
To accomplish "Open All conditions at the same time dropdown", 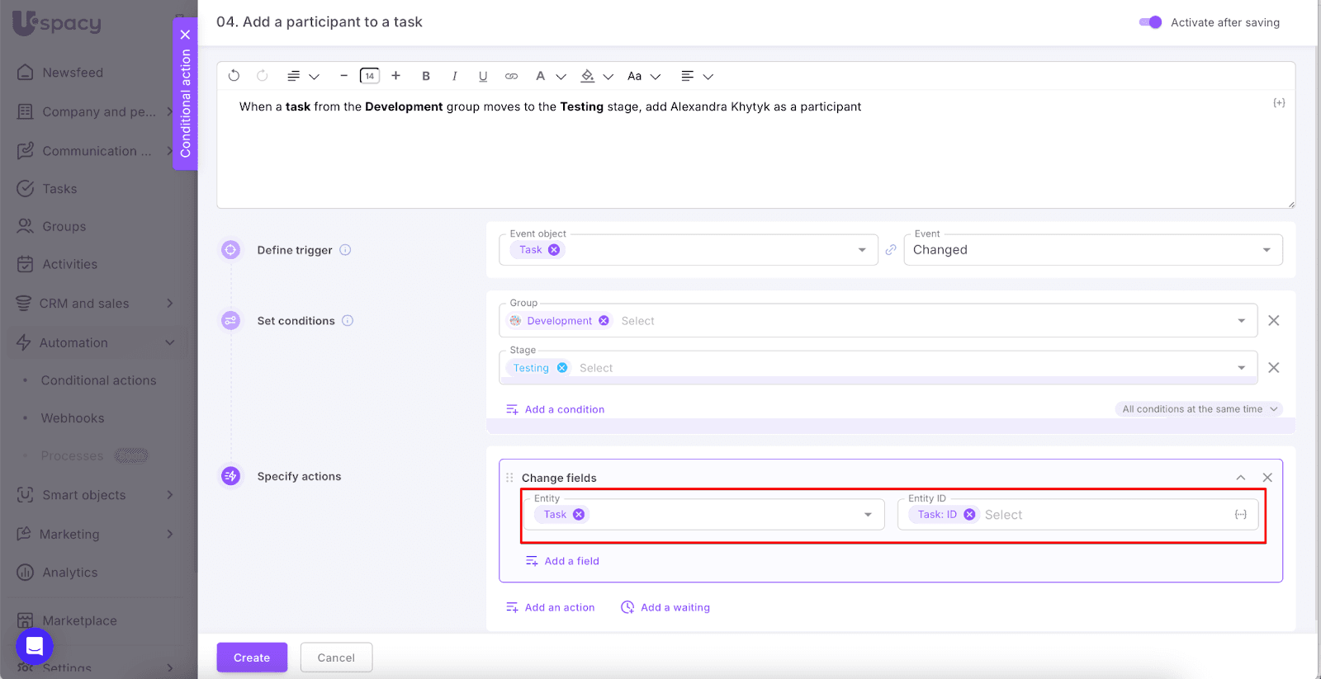I will [1199, 409].
